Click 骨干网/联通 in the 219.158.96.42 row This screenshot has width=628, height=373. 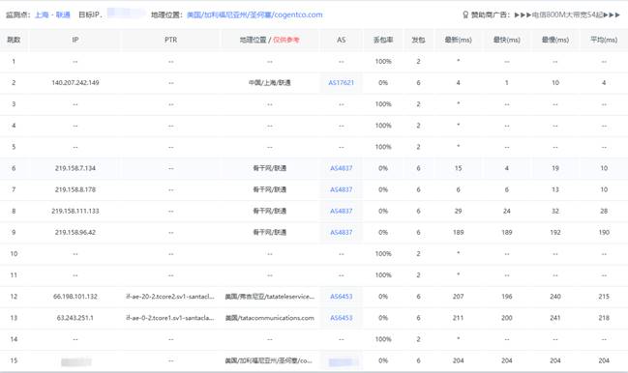pyautogui.click(x=270, y=232)
